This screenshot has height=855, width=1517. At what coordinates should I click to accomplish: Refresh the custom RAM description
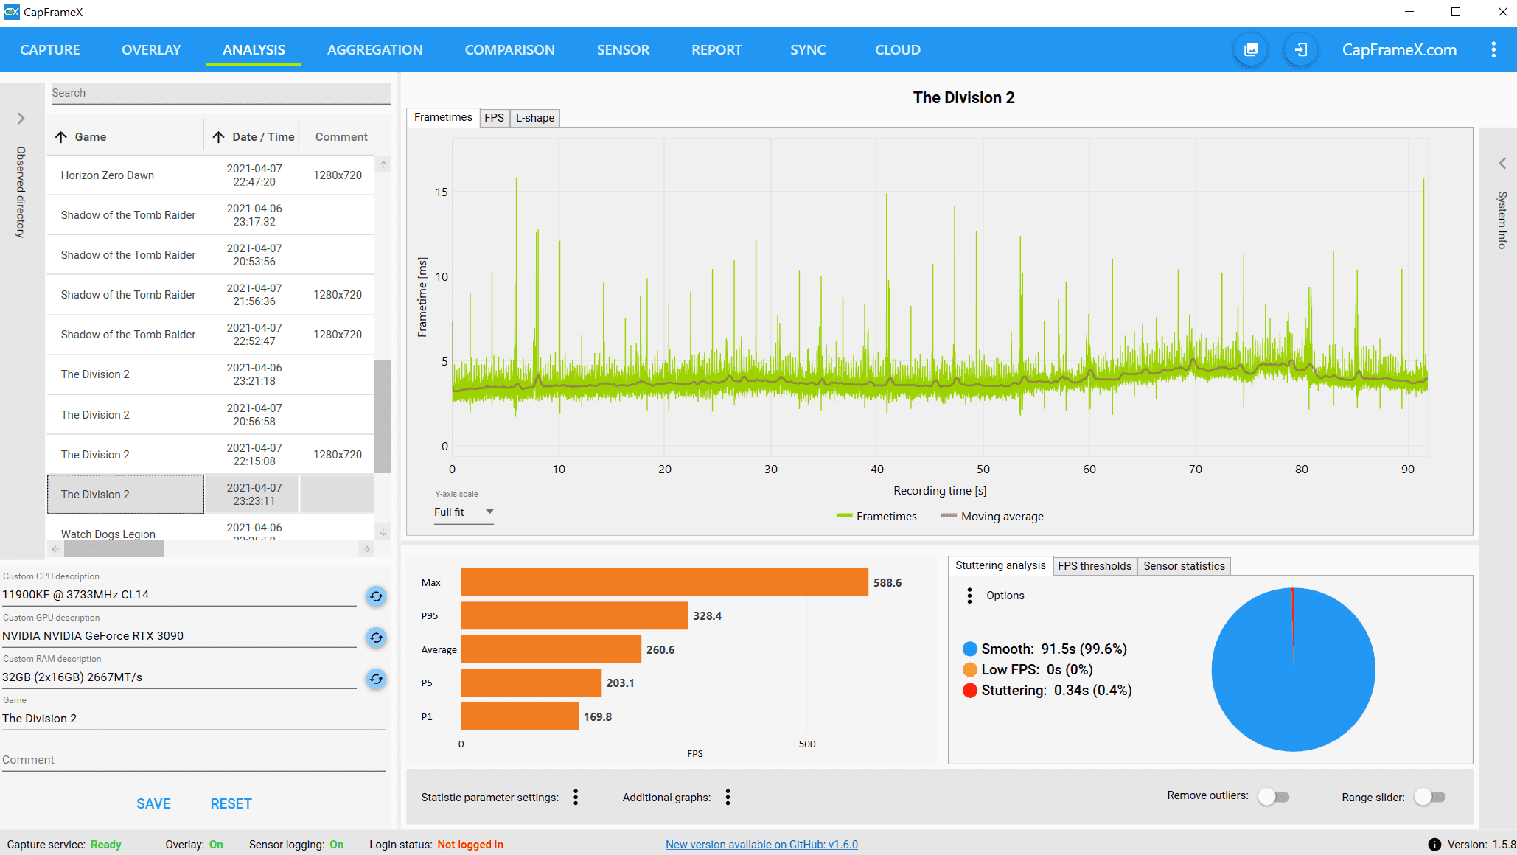click(376, 678)
